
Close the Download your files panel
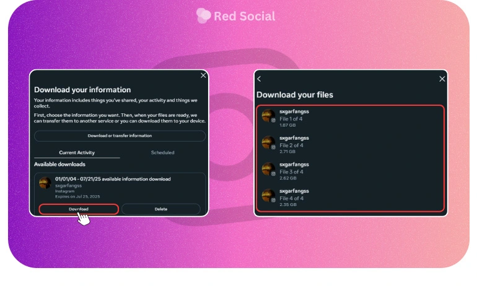442,79
